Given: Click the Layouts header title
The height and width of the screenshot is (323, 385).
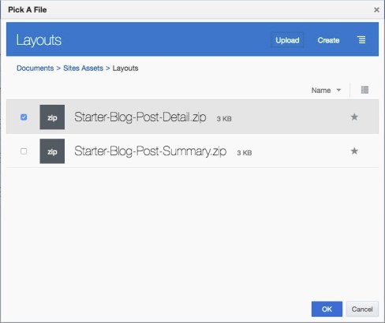Looking at the screenshot, I should coord(39,40).
